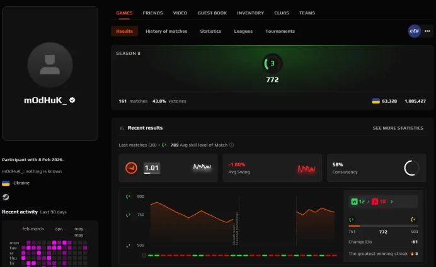Click the level icon at 750 on chart axis
This screenshot has width=436, height=267.
tap(128, 215)
